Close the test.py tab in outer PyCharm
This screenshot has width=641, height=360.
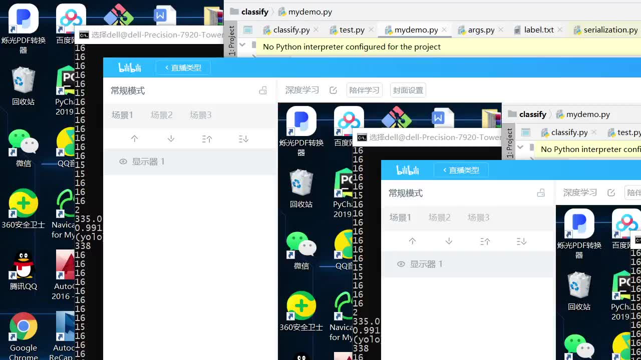pyautogui.click(x=371, y=30)
